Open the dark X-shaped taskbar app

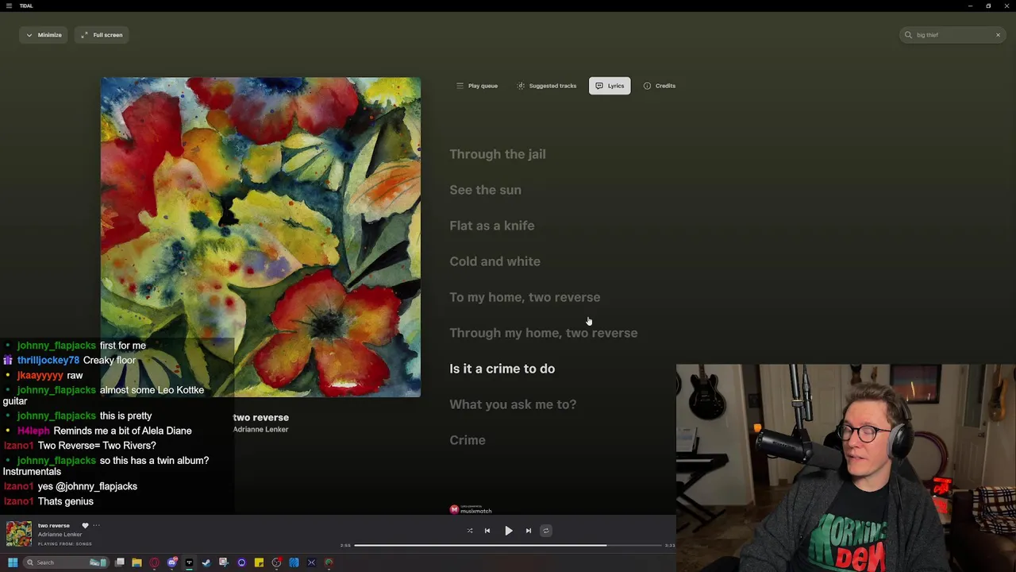coord(311,562)
